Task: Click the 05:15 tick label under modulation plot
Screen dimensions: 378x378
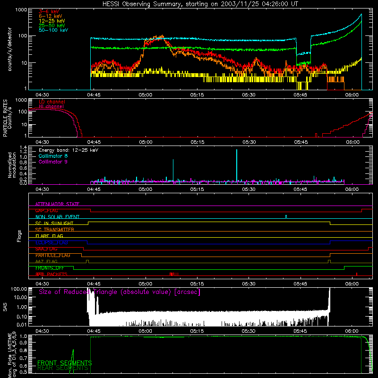Action: pyautogui.click(x=197, y=189)
